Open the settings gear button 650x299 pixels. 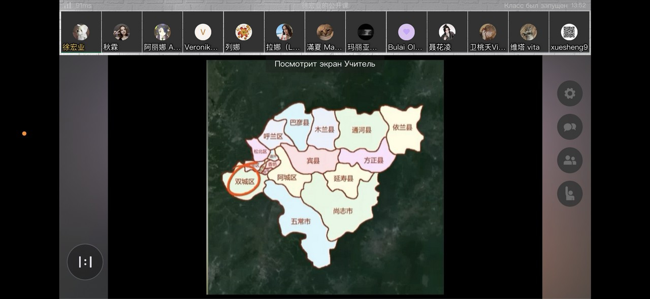[x=569, y=93]
